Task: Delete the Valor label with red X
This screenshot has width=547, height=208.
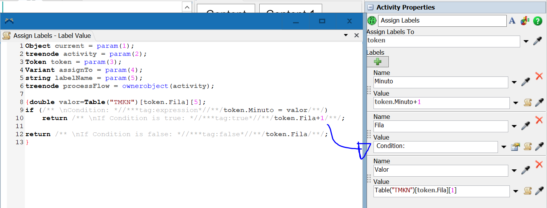Action: (x=539, y=164)
